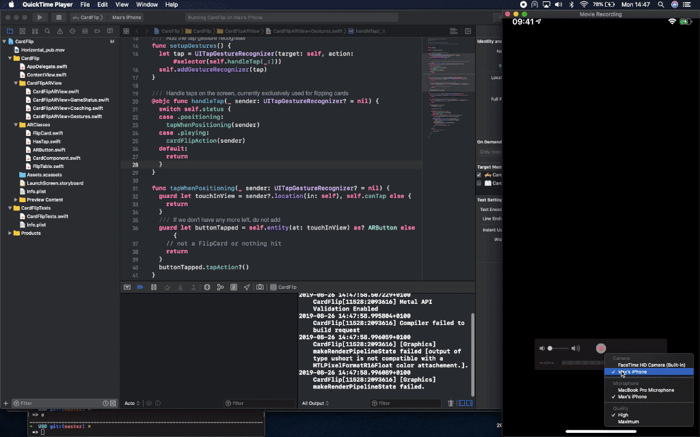700x437 pixels.
Task: Open Debug Memory Graph
Action: 220,287
